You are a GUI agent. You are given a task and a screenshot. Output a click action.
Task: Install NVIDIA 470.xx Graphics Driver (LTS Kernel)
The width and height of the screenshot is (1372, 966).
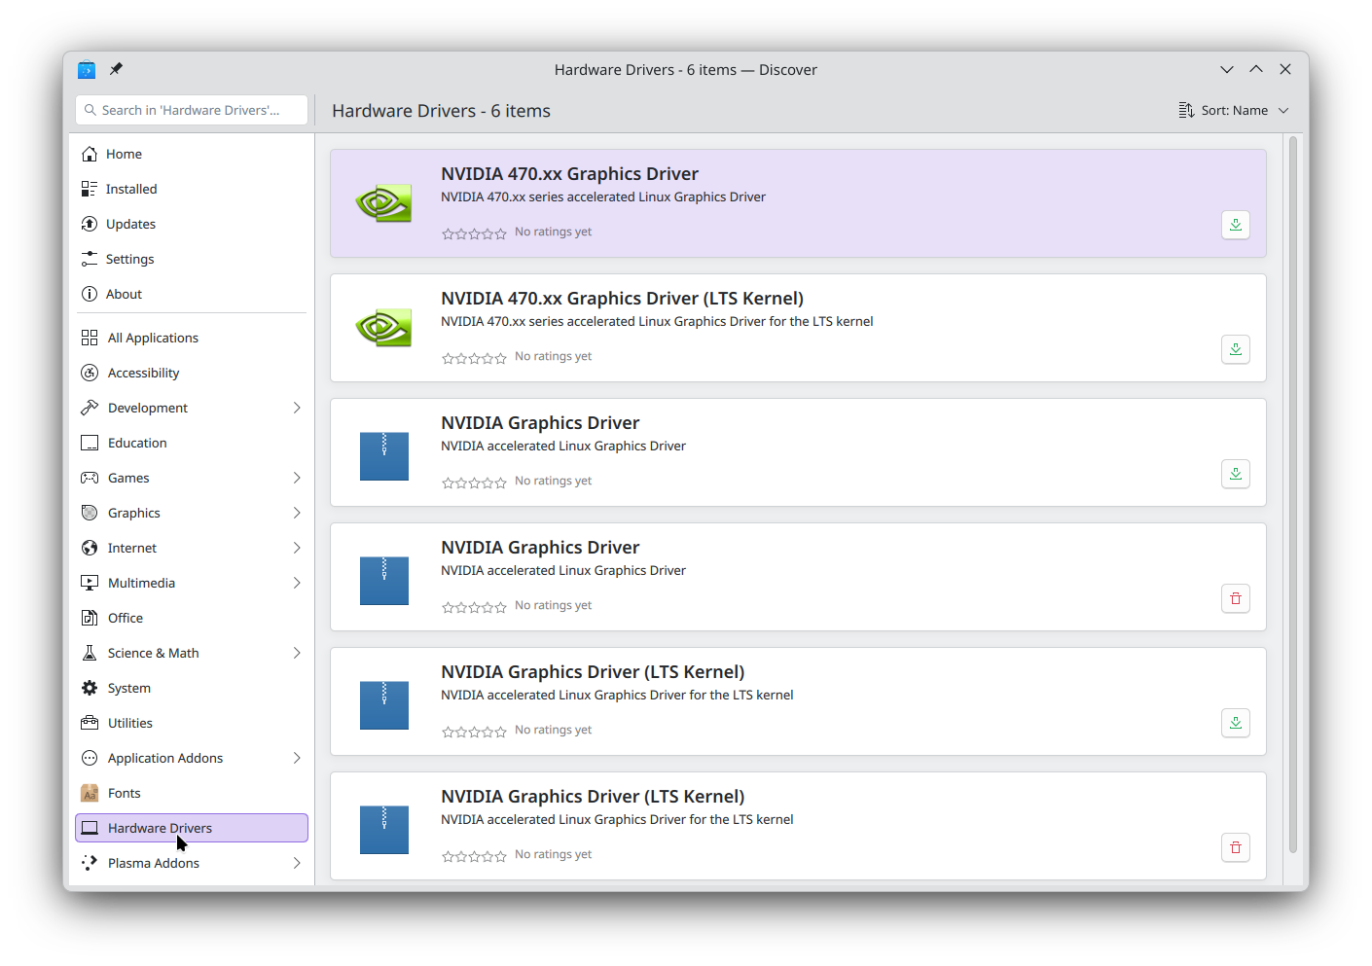coord(1235,349)
